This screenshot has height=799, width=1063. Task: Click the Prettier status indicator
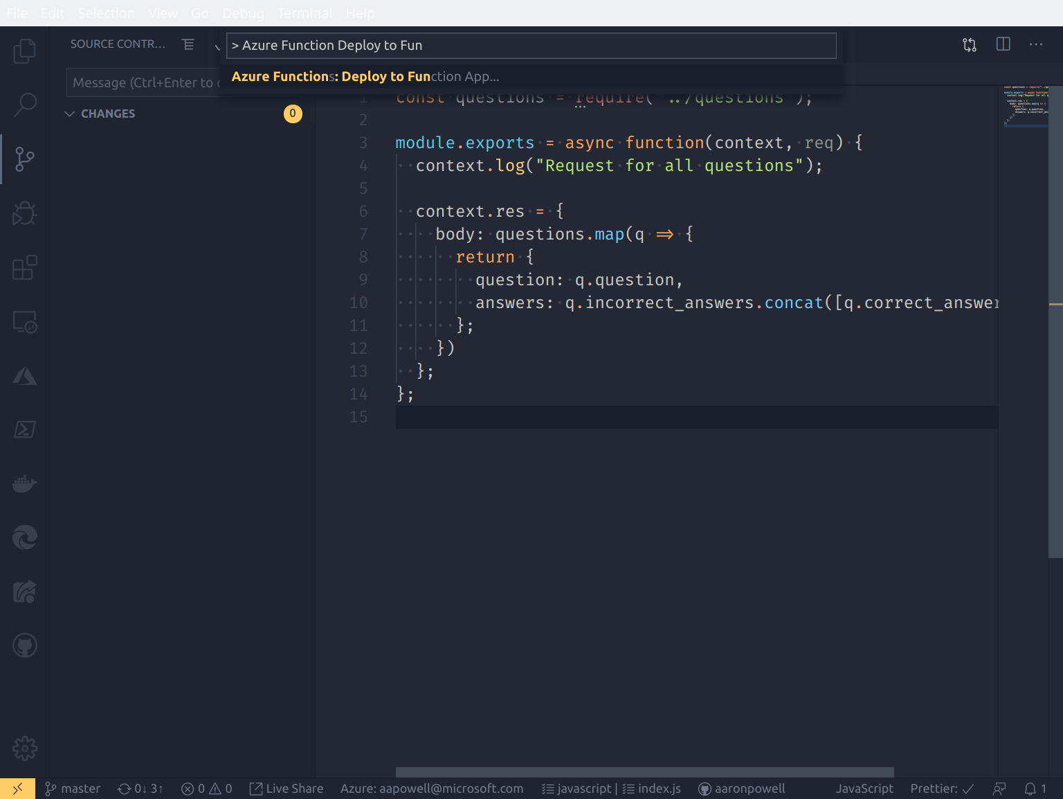coord(942,789)
